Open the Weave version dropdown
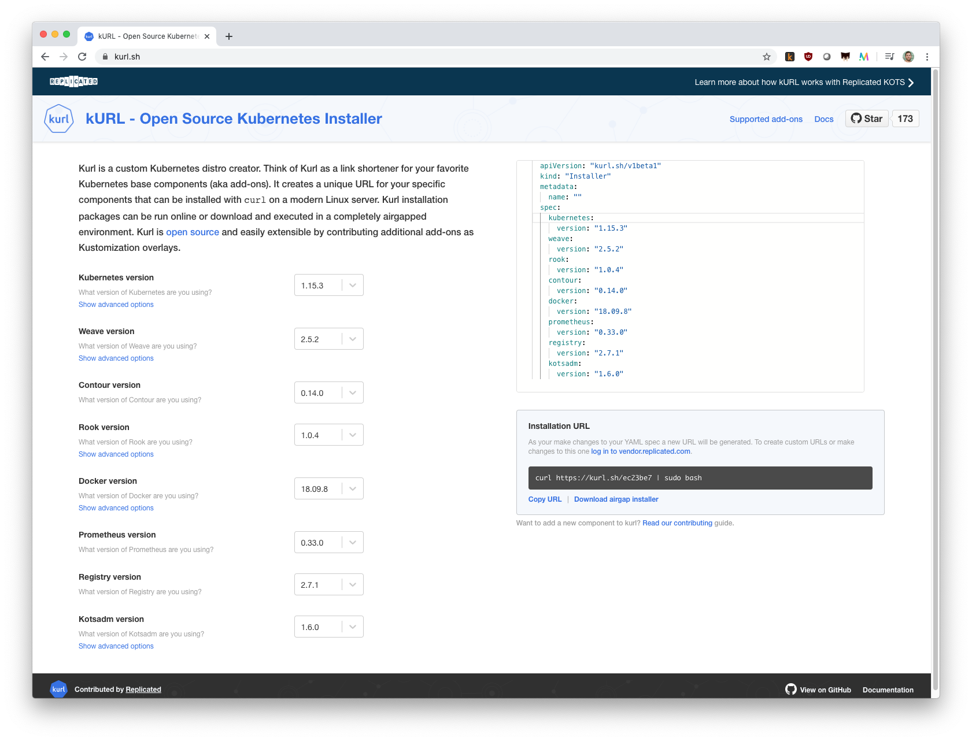972x741 pixels. tap(352, 339)
